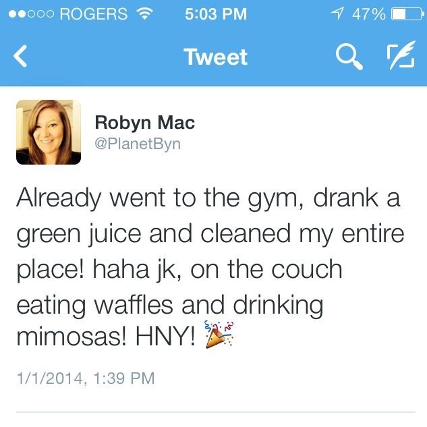The width and height of the screenshot is (427, 427).
Task: Open Robyn Mac's profile picture
Action: tap(49, 132)
